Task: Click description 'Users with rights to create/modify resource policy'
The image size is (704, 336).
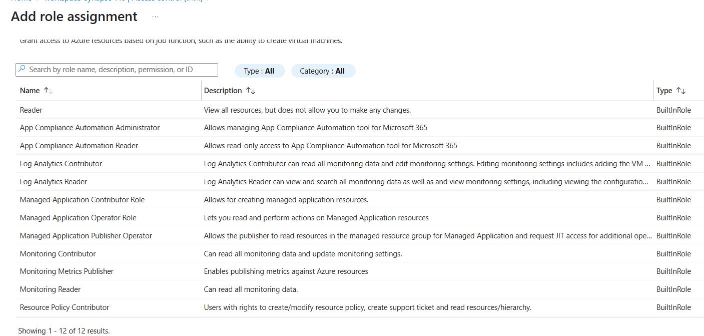Action: click(x=368, y=307)
